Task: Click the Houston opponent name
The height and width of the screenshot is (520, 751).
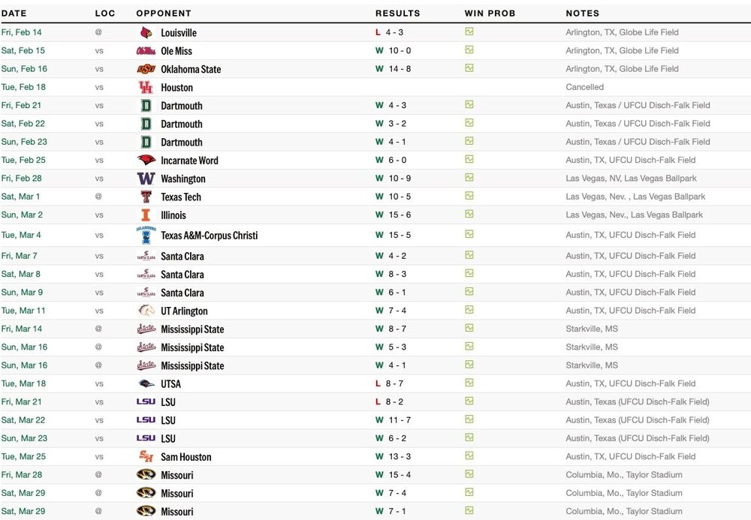Action: coord(176,88)
